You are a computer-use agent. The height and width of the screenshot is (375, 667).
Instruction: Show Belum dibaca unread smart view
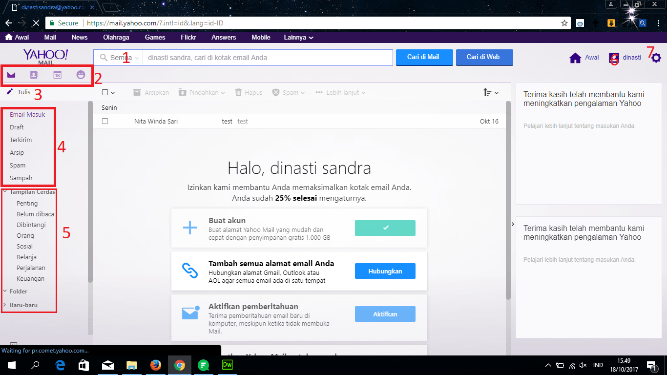point(35,214)
